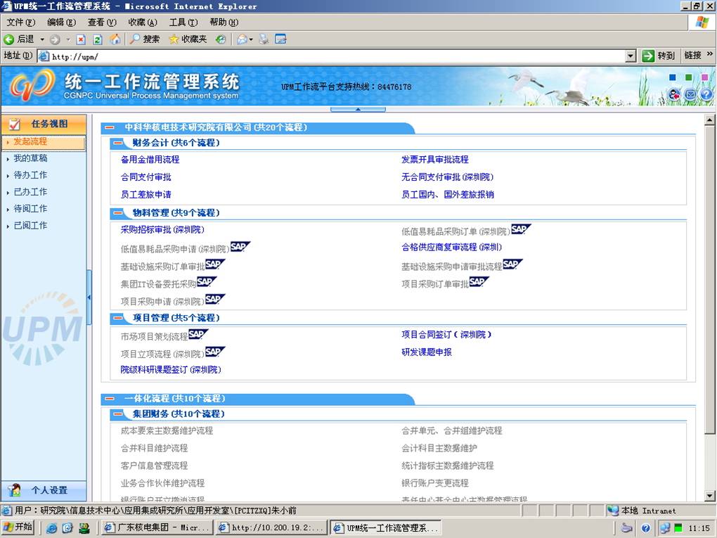
Task: Open the address bar dropdown arrow
Action: [x=631, y=55]
